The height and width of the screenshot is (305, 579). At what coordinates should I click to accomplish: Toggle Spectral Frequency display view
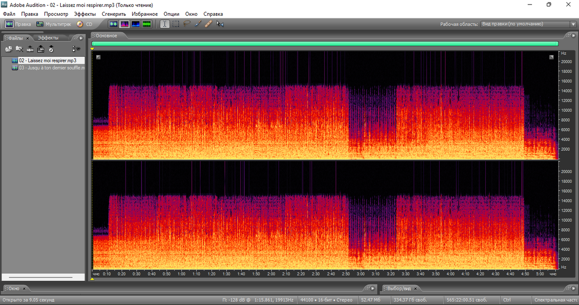(124, 24)
